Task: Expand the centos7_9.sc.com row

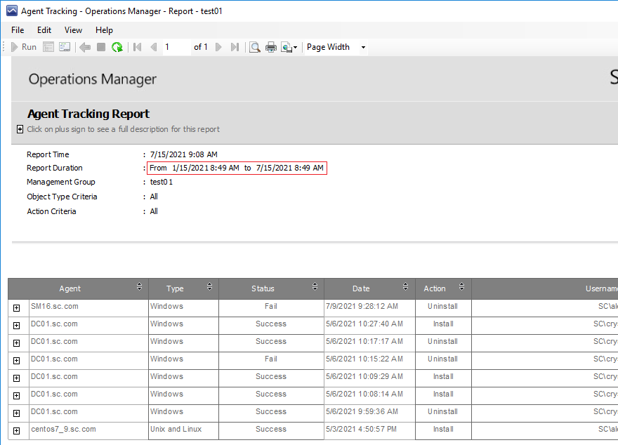Action: (x=17, y=431)
